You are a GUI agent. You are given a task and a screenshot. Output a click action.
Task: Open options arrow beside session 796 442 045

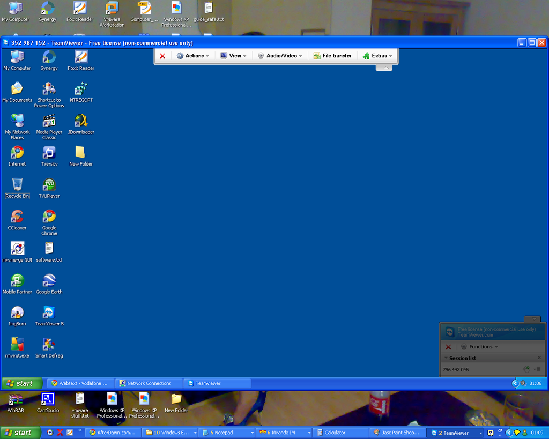537,369
